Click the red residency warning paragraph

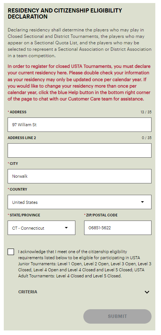79,83
